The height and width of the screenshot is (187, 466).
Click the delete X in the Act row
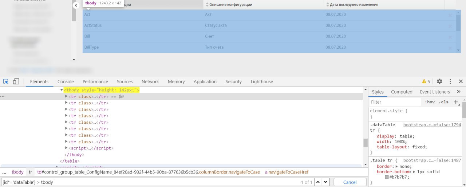coord(450,15)
